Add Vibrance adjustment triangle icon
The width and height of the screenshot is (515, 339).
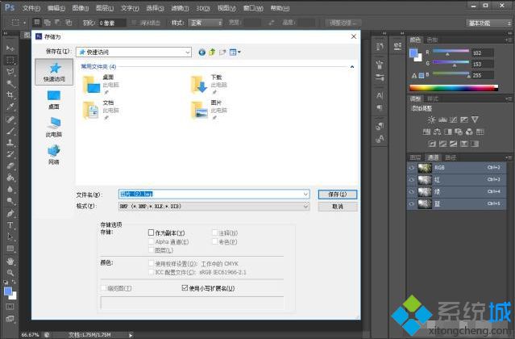coord(475,119)
